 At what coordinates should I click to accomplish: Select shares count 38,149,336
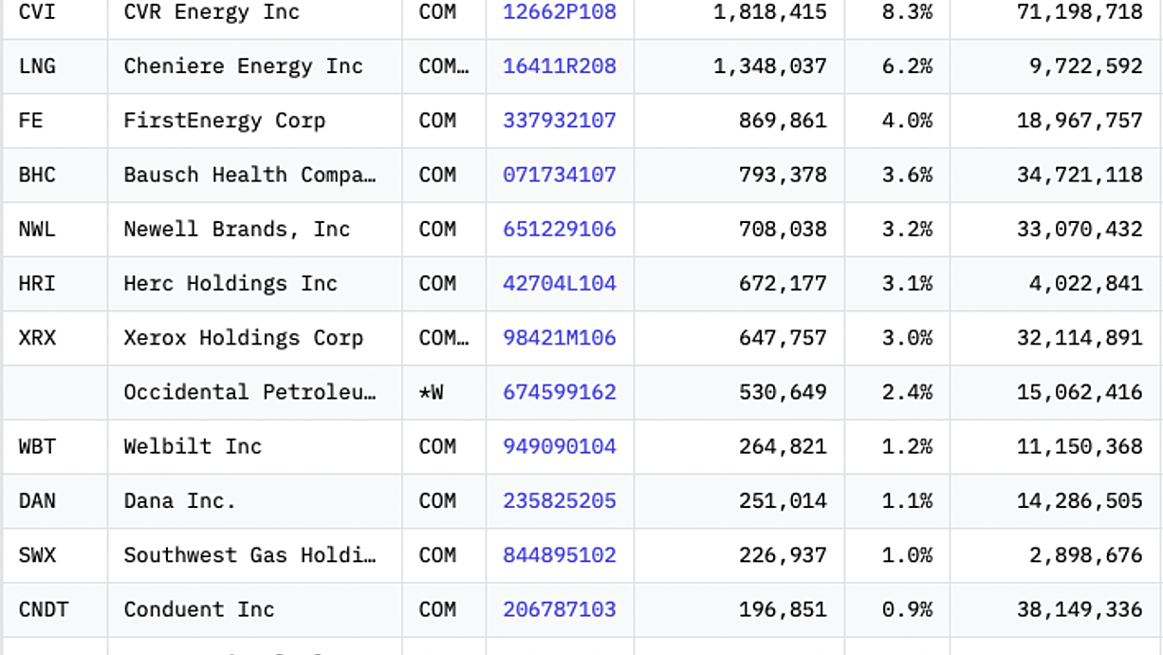1080,609
